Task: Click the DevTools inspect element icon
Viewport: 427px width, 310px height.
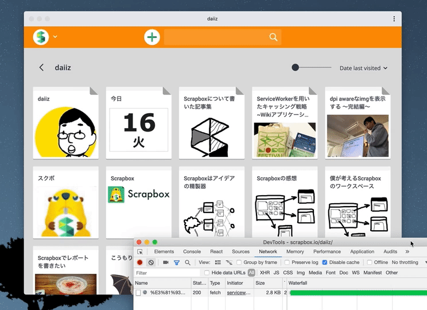Action: coord(140,251)
